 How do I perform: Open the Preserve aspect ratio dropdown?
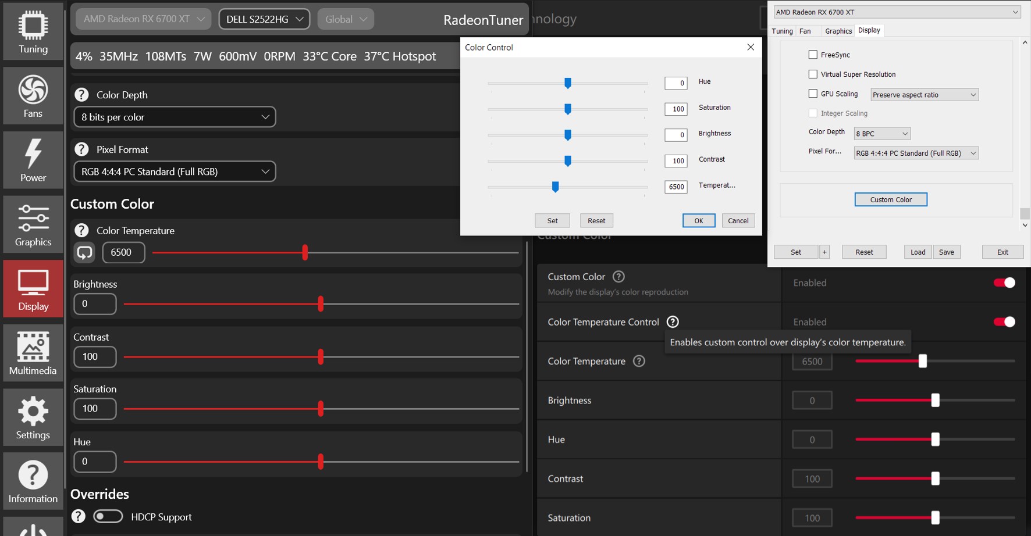pyautogui.click(x=925, y=95)
